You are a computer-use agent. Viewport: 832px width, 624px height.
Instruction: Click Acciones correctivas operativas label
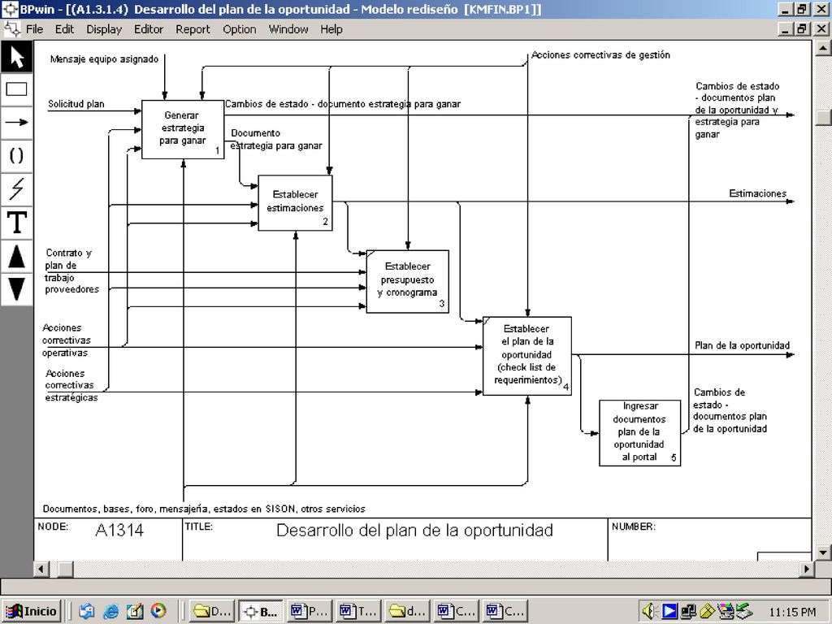(67, 340)
